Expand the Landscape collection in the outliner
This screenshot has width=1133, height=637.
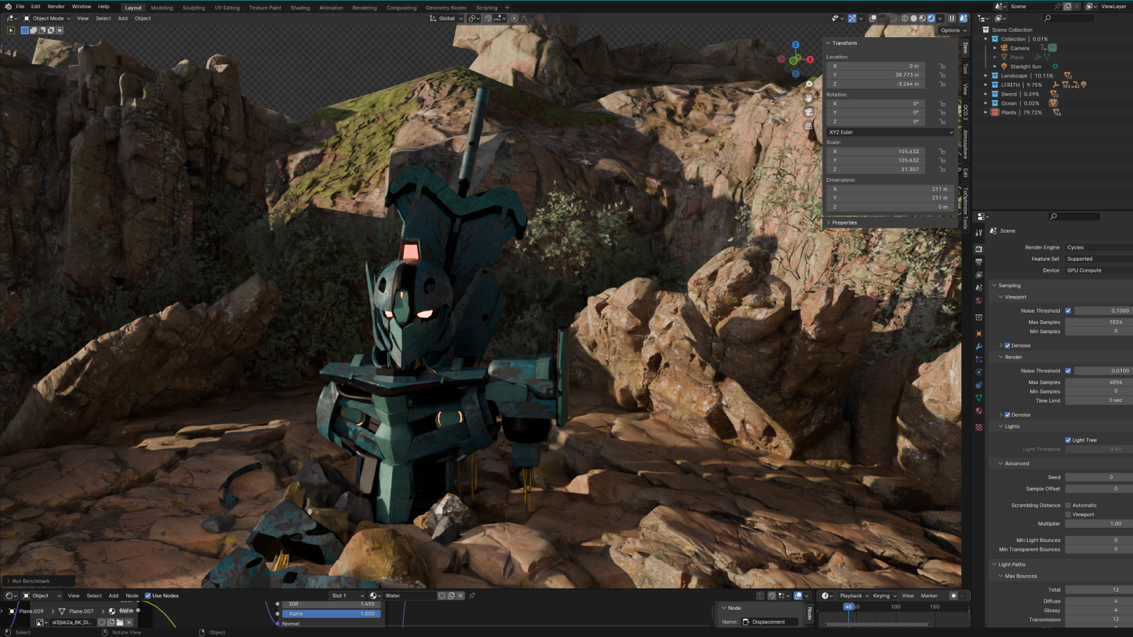pos(985,76)
